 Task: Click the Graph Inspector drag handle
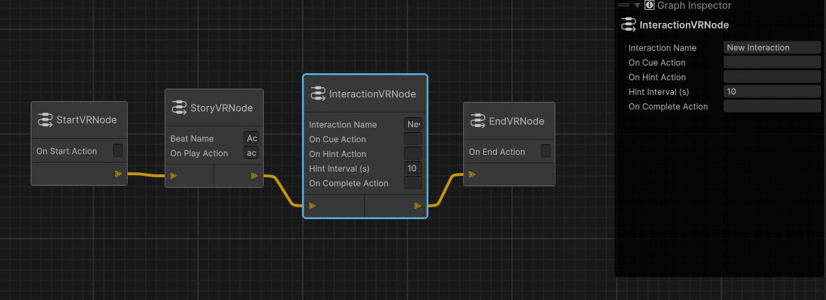[624, 6]
